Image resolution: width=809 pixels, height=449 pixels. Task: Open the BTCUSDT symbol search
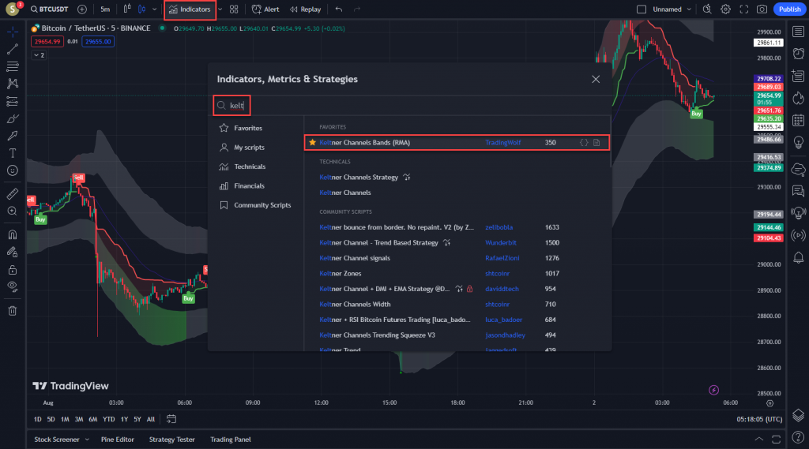coord(50,9)
